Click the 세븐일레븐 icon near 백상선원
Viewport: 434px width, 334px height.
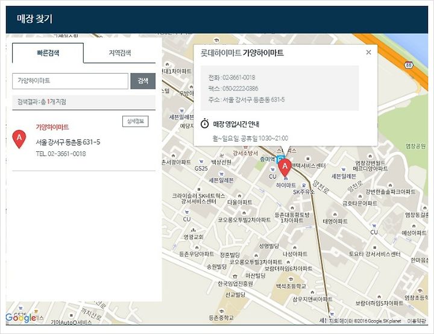(221, 174)
